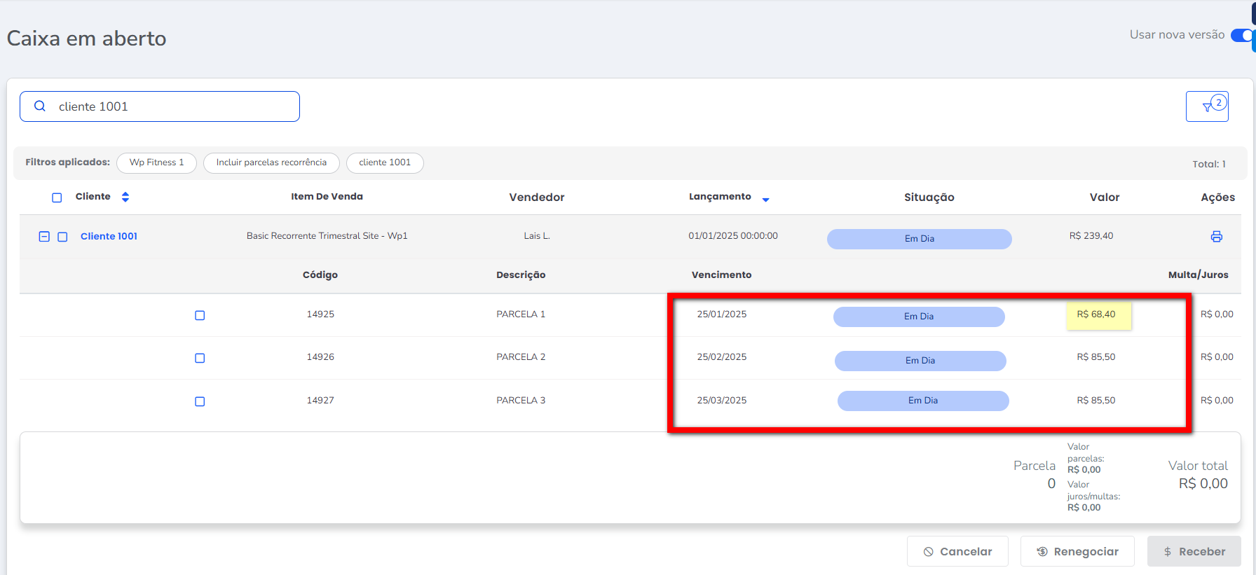Select the Cliente 1001 row checkbox
1256x575 pixels.
click(x=62, y=237)
